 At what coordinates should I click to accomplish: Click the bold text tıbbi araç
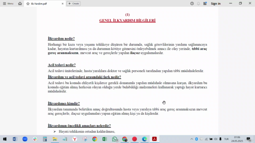coord(199,49)
